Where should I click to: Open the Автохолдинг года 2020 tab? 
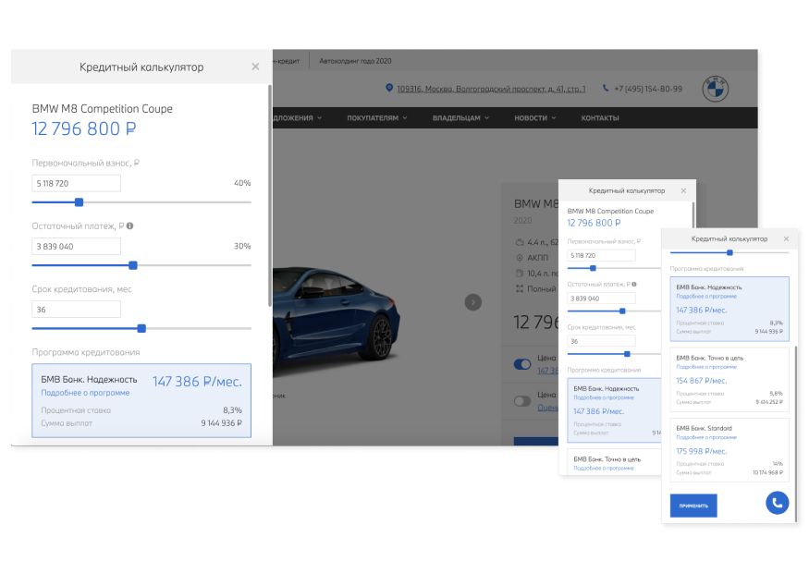coord(355,61)
